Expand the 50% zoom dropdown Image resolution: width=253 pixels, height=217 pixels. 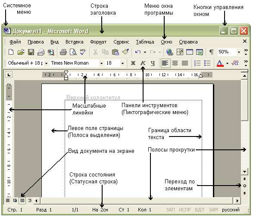pos(239,52)
